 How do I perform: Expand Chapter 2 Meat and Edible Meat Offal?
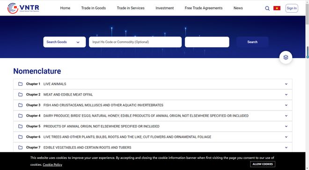[153, 95]
